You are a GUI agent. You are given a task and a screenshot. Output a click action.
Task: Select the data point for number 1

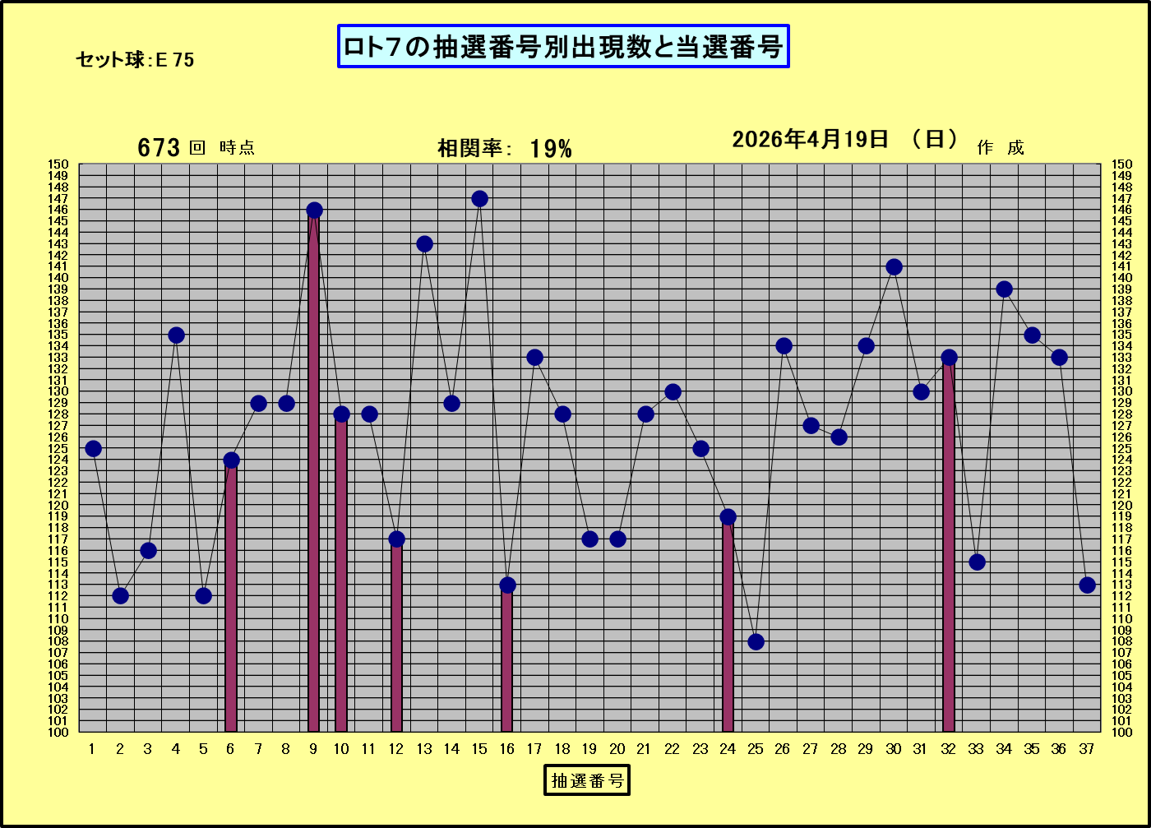[93, 448]
